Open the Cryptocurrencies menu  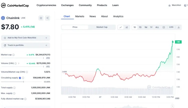coord(46,5)
